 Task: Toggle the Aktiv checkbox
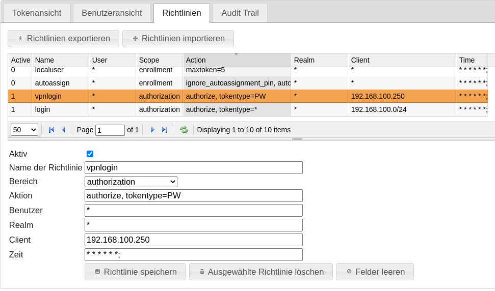click(90, 154)
